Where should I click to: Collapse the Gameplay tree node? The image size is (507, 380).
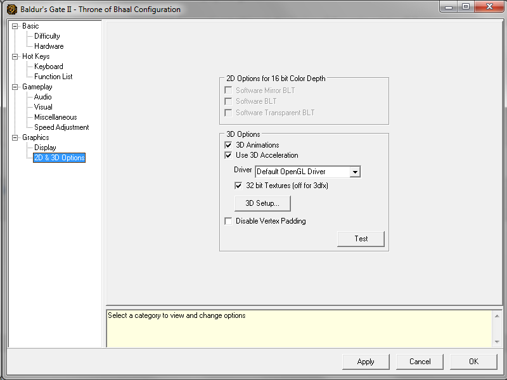pyautogui.click(x=15, y=87)
